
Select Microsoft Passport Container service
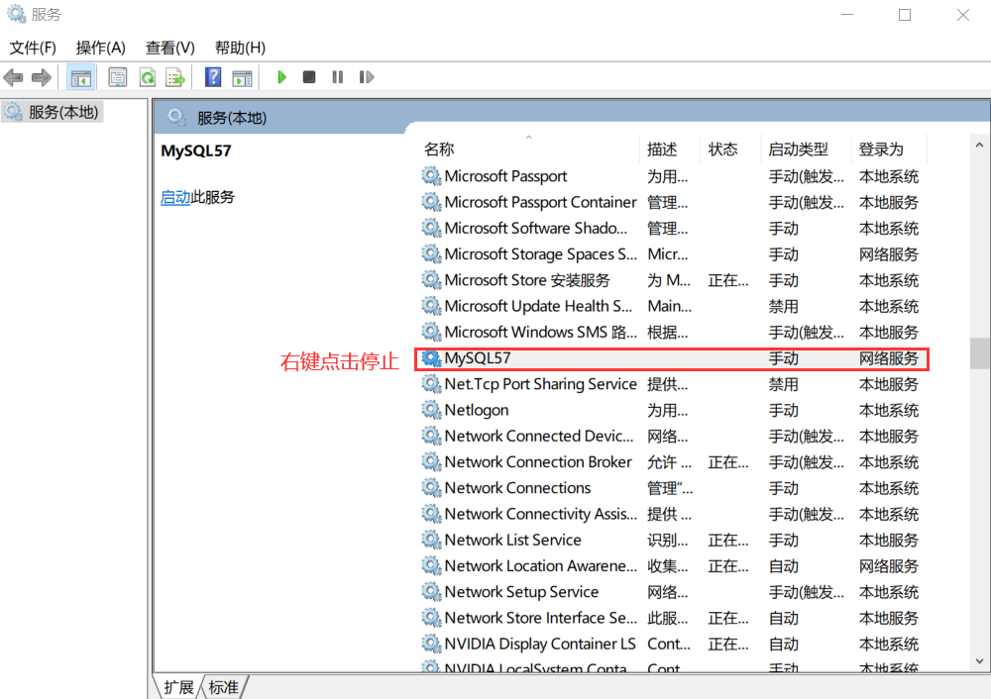[672, 202]
